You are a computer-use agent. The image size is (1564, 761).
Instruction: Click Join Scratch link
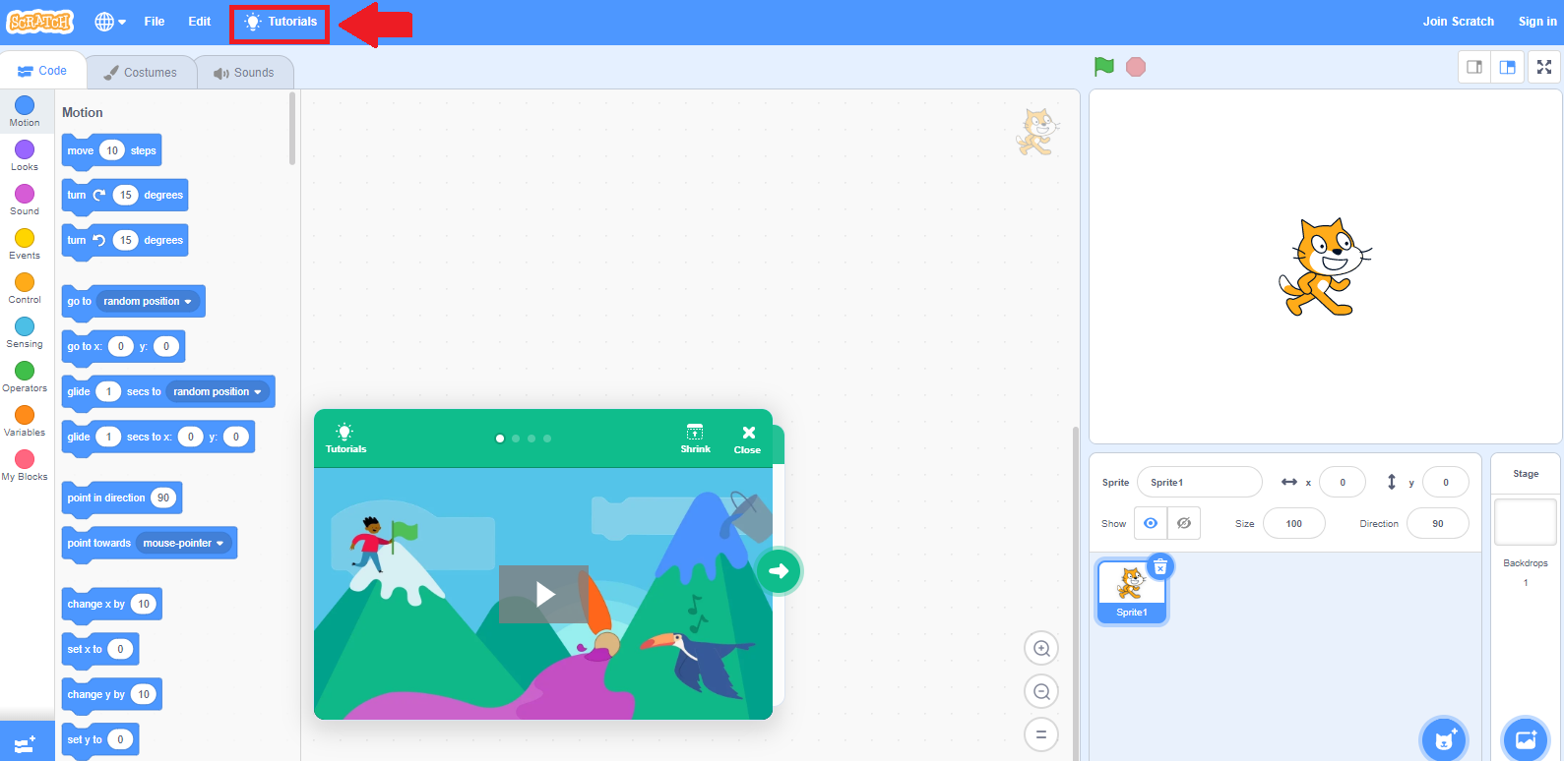1458,22
